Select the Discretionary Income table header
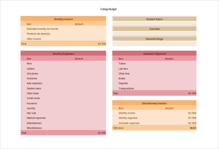Screen dimensions: 219x149 (x=154, y=103)
